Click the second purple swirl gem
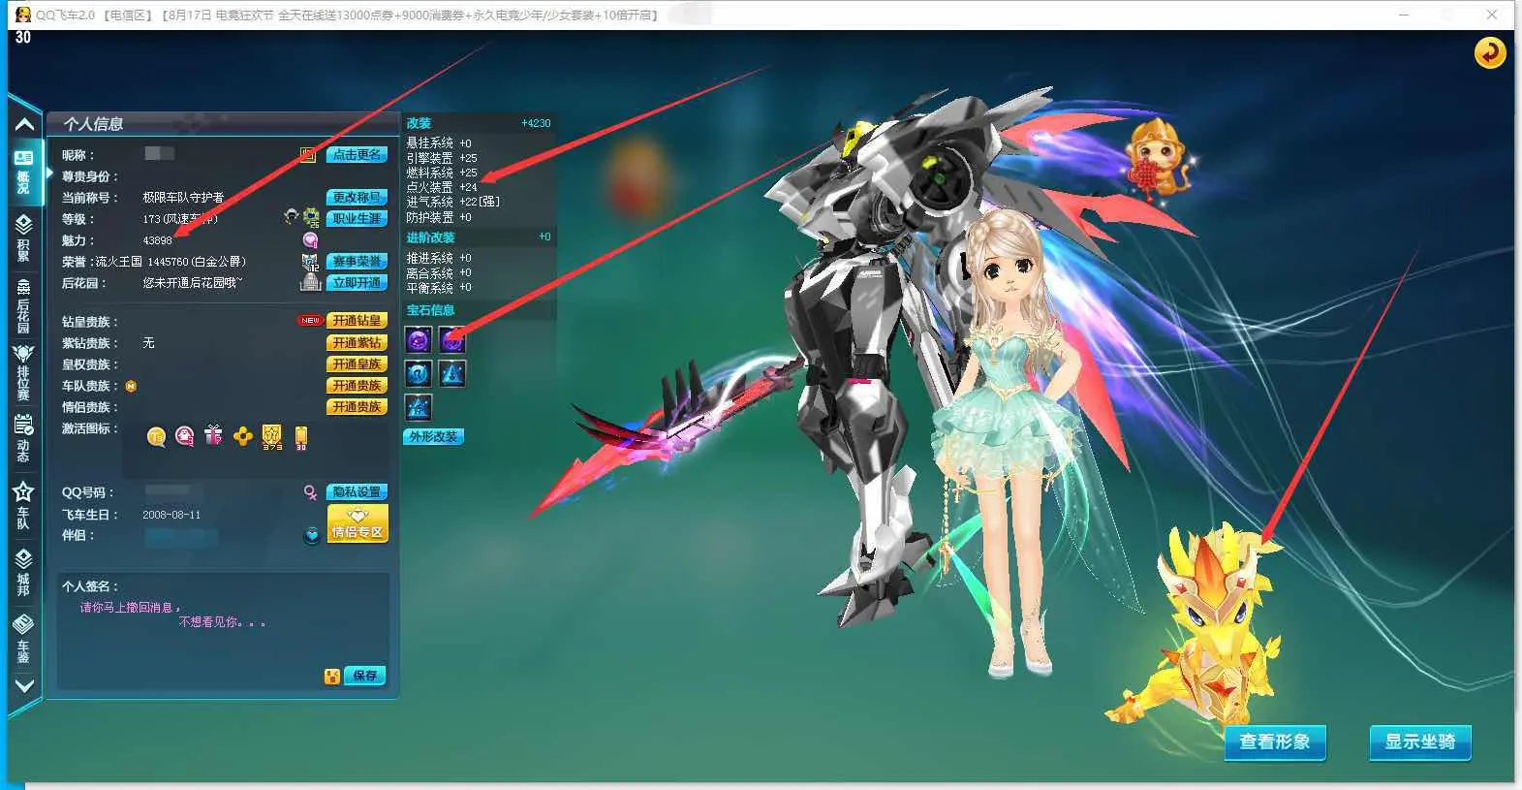This screenshot has height=790, width=1522. pos(452,340)
